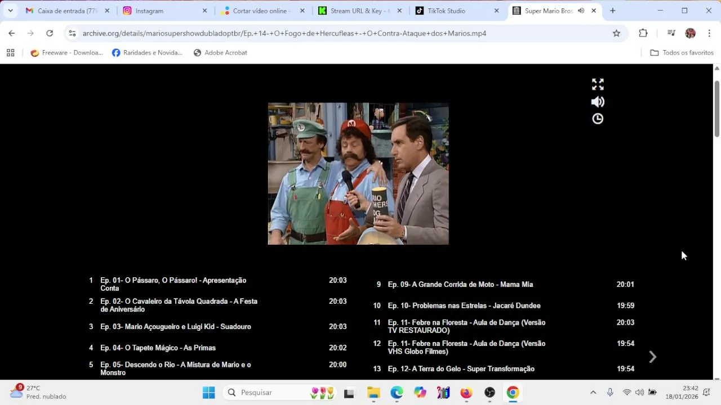Image resolution: width=721 pixels, height=405 pixels.
Task: Open Copilot from the taskbar
Action: pyautogui.click(x=420, y=393)
